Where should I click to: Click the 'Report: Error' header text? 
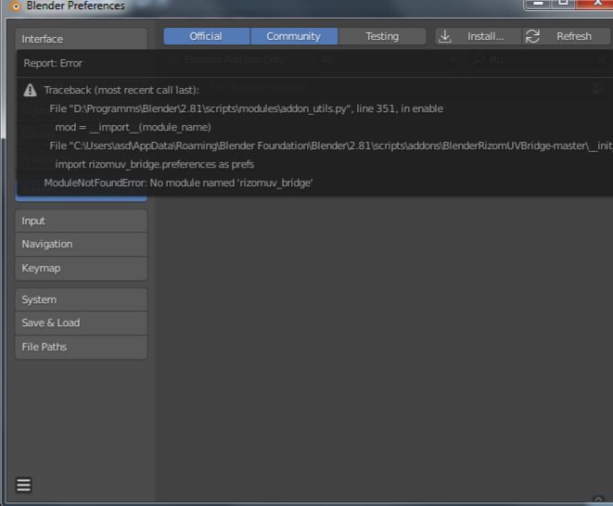(x=53, y=63)
